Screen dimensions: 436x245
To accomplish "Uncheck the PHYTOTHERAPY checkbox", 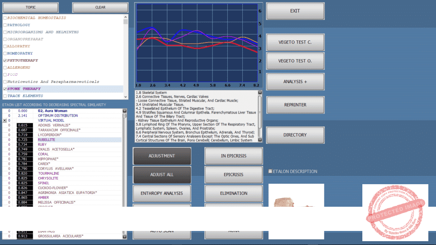I will coord(5,60).
